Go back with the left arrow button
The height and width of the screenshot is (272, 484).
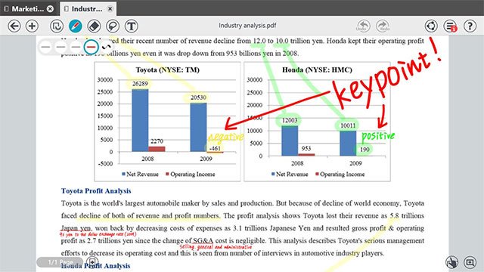(x=14, y=26)
